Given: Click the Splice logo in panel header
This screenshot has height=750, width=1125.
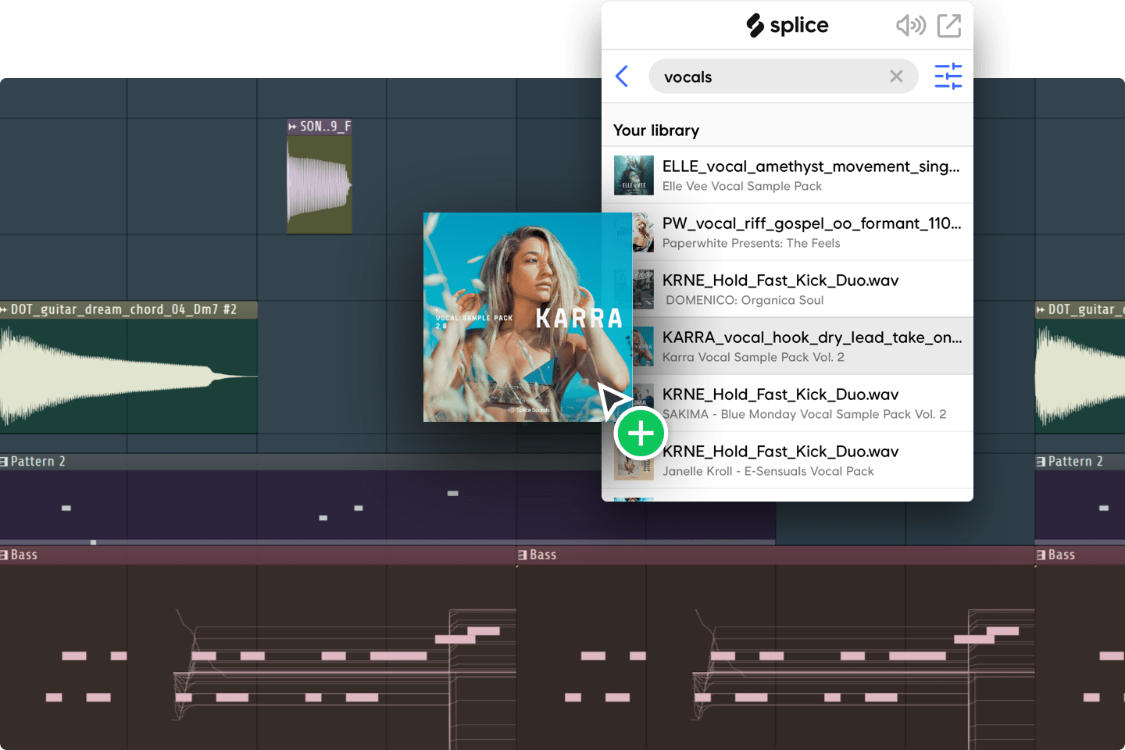Looking at the screenshot, I should pyautogui.click(x=787, y=26).
